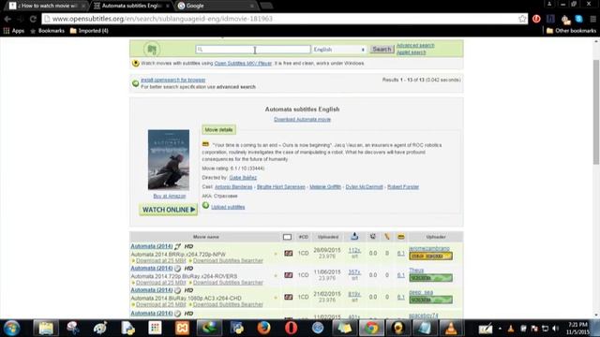Click the IMDb rating column header icon
The height and width of the screenshot is (337, 600).
(400, 237)
